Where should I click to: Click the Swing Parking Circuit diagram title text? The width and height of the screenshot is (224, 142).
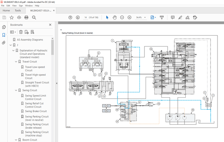tap(77, 33)
